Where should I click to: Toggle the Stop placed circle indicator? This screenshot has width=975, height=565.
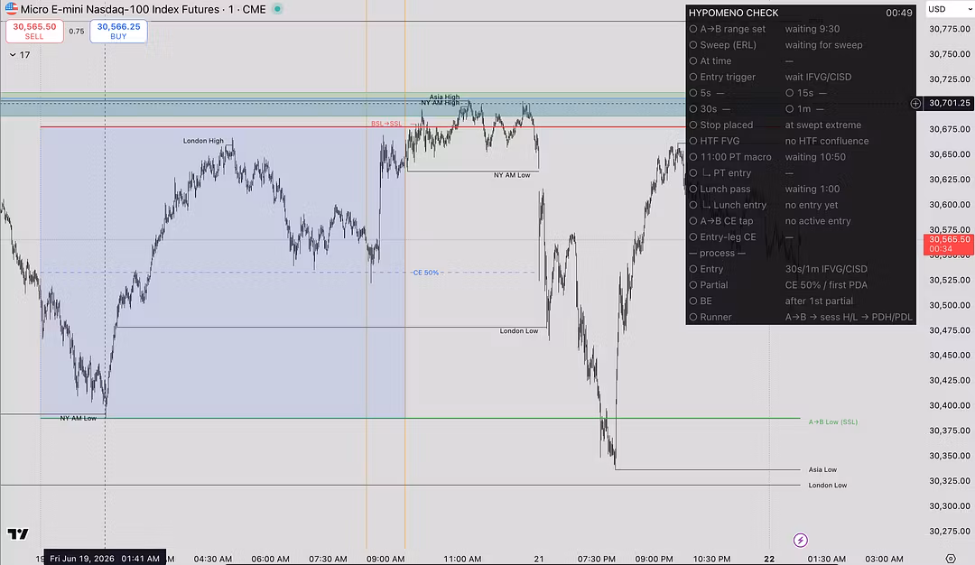pos(692,125)
